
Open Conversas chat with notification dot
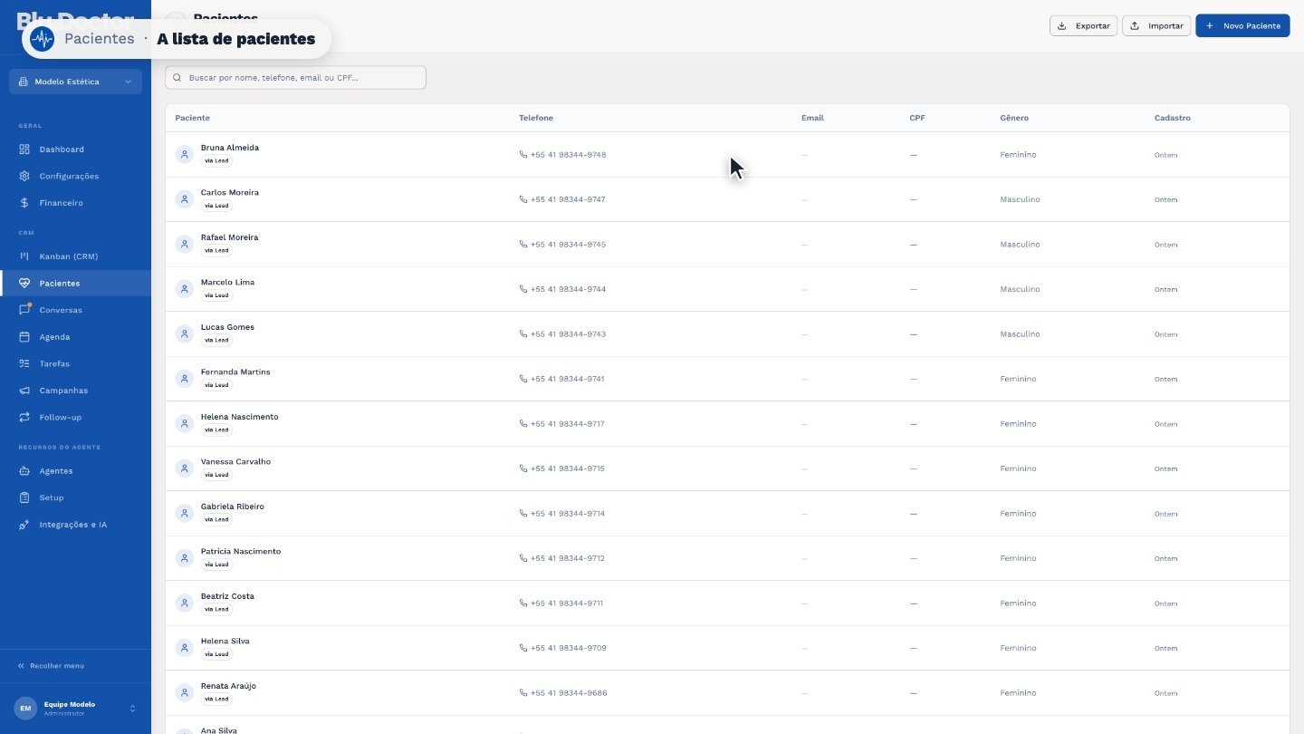(75, 310)
